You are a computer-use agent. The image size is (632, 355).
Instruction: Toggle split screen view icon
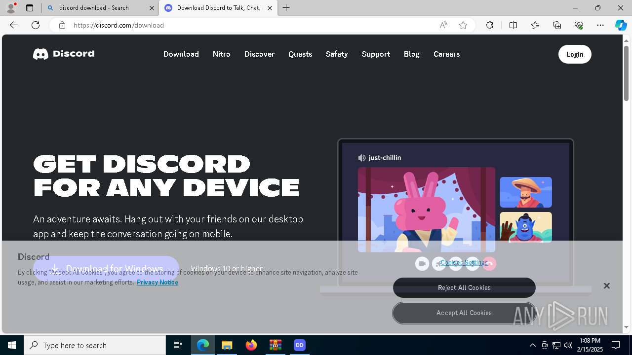coord(513,25)
